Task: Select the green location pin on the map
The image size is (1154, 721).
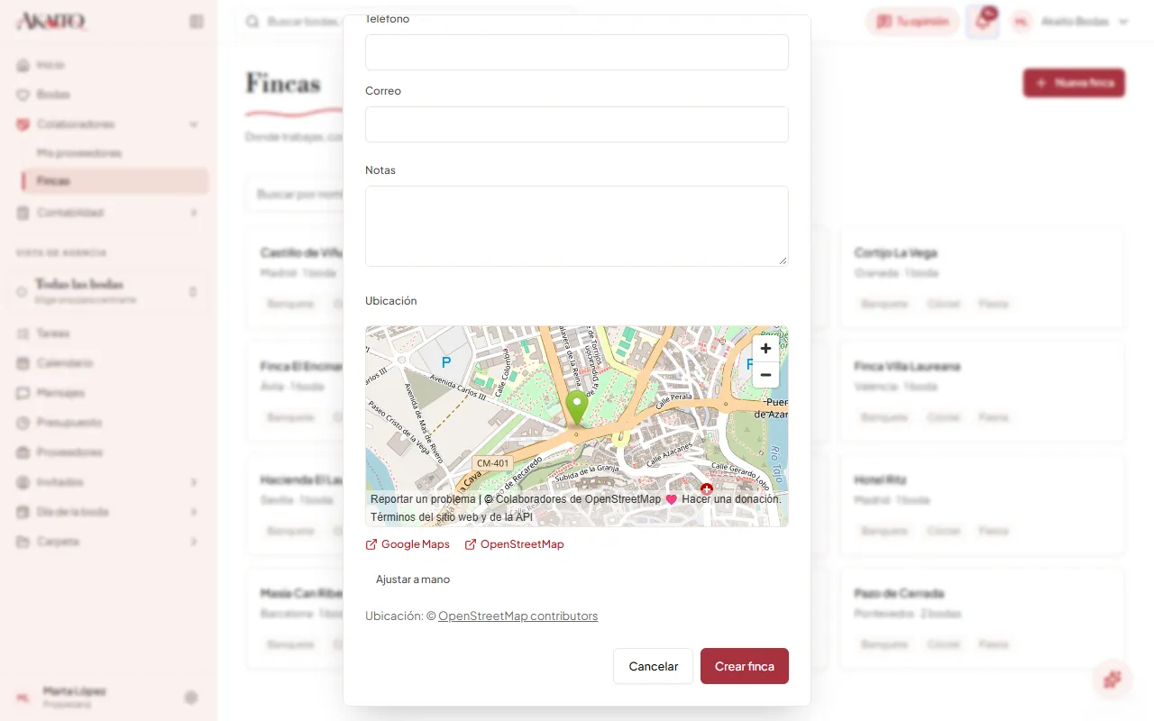Action: pos(577,408)
